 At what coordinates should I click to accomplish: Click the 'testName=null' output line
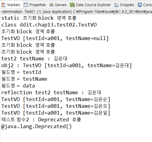(55, 38)
